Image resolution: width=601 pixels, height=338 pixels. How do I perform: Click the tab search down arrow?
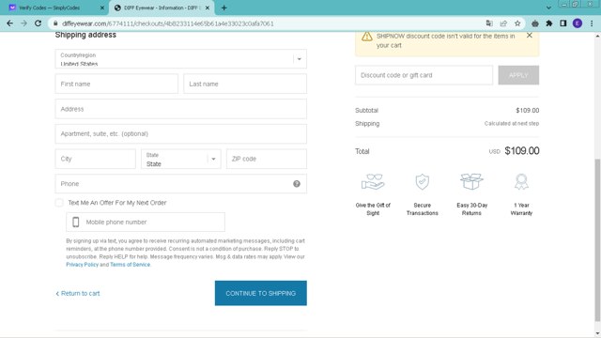(x=548, y=8)
